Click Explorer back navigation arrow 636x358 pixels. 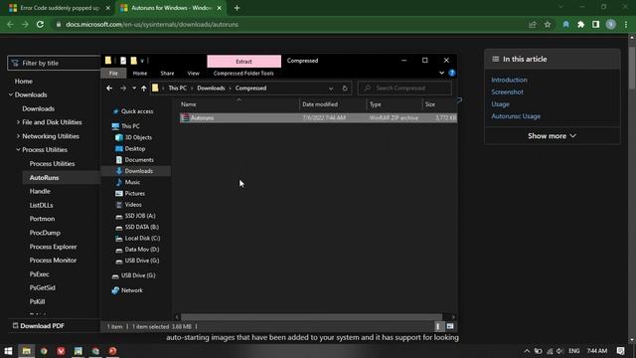109,89
